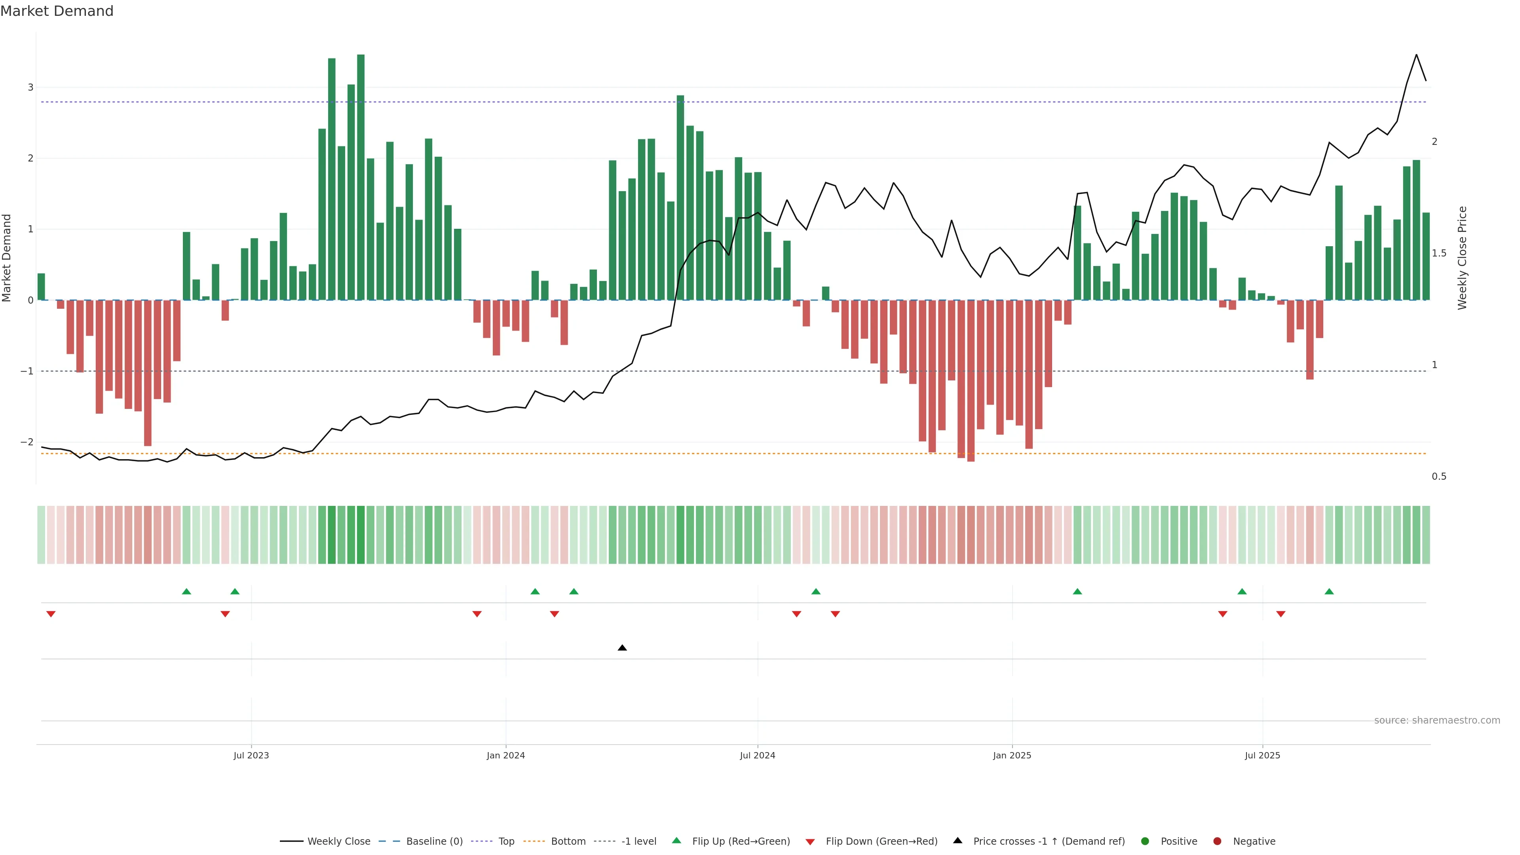The width and height of the screenshot is (1520, 855).
Task: Click the green flip-up marker near Feb 2025
Action: point(1077,592)
